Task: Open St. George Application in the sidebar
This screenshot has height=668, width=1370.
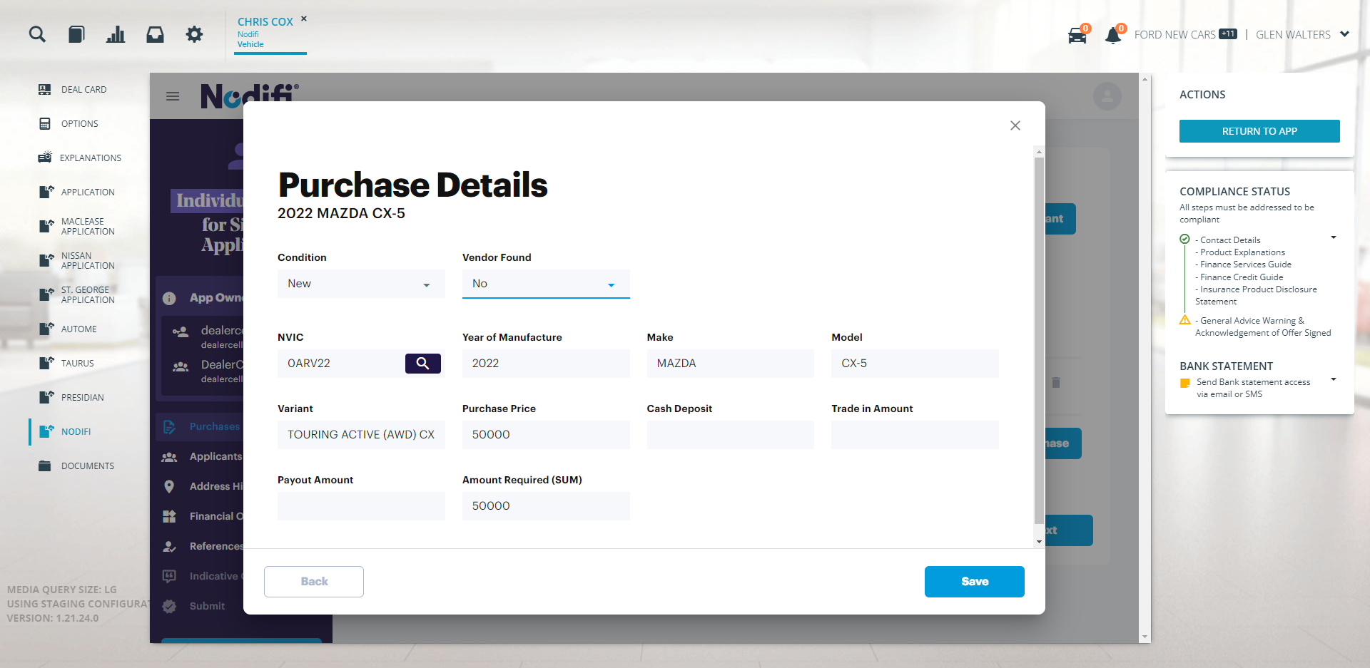Action: [x=88, y=295]
